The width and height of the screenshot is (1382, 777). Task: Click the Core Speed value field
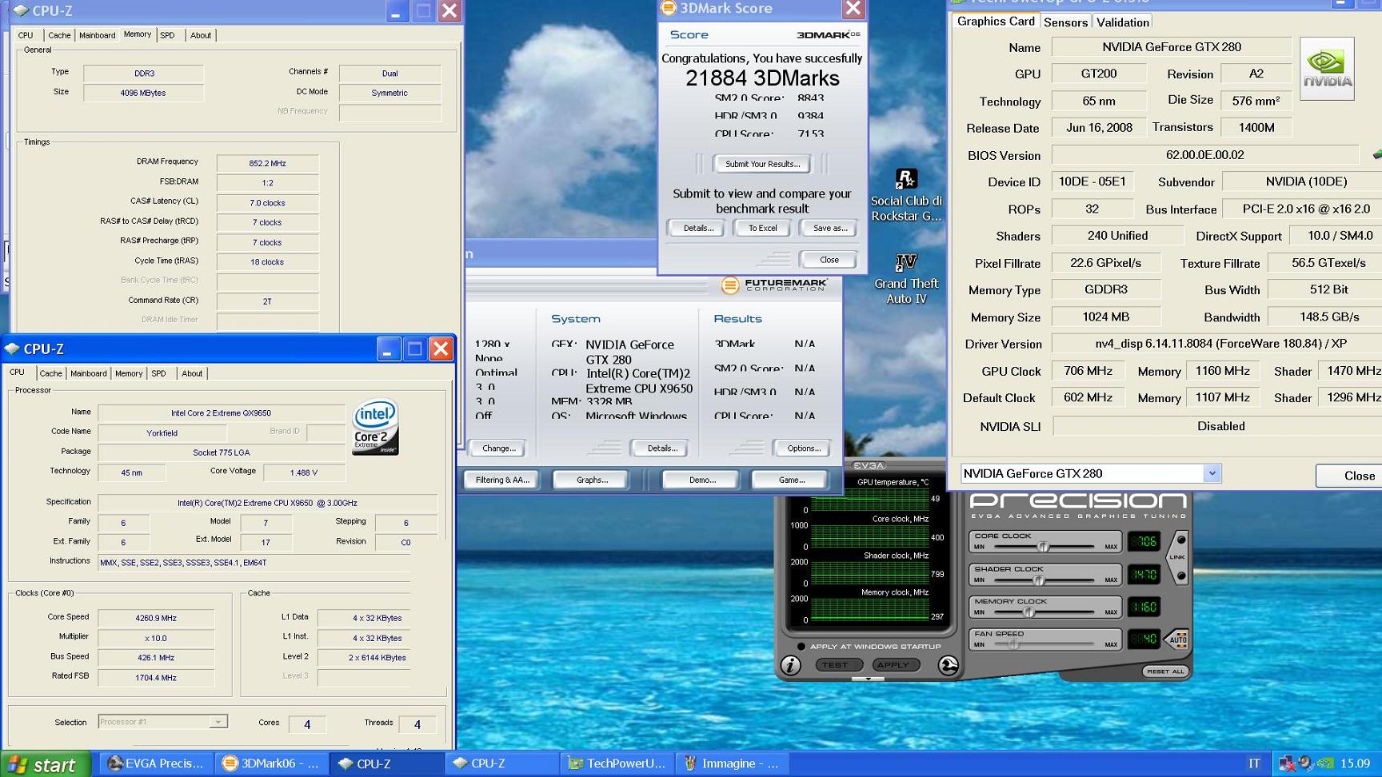point(156,618)
